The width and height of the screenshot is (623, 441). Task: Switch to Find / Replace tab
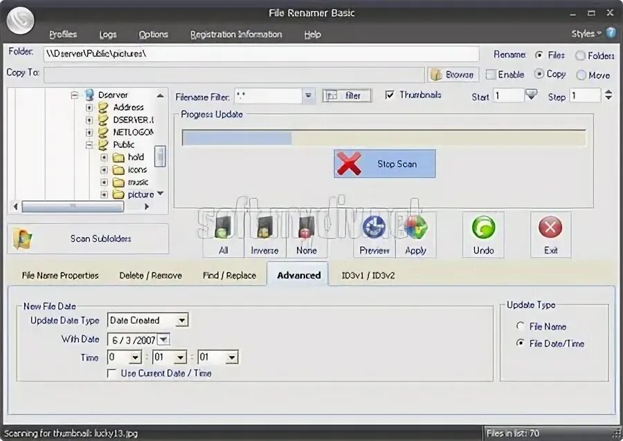pos(229,275)
